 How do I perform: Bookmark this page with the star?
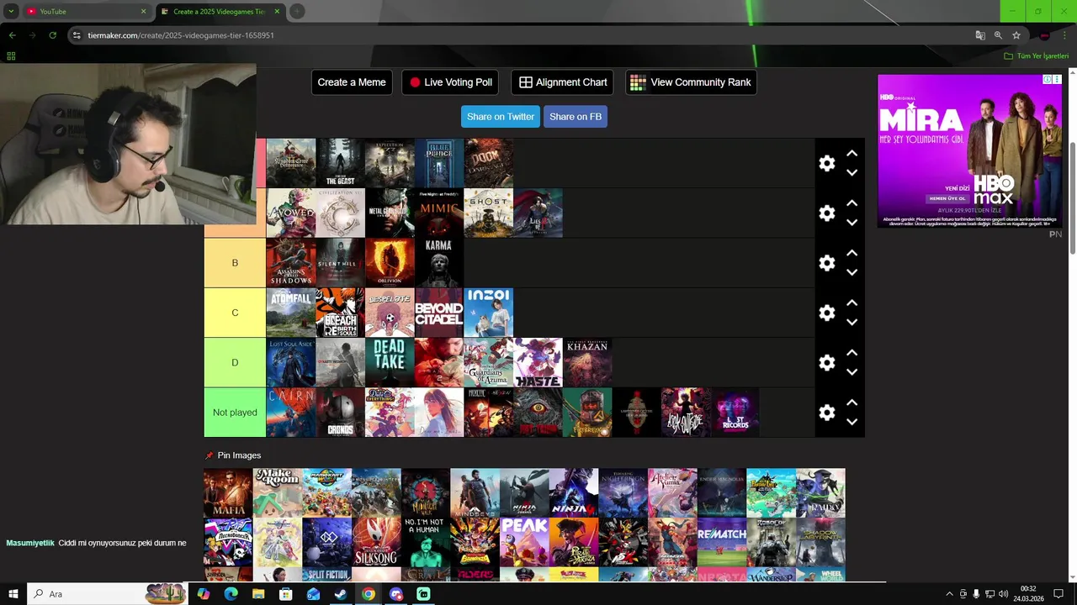click(1016, 35)
